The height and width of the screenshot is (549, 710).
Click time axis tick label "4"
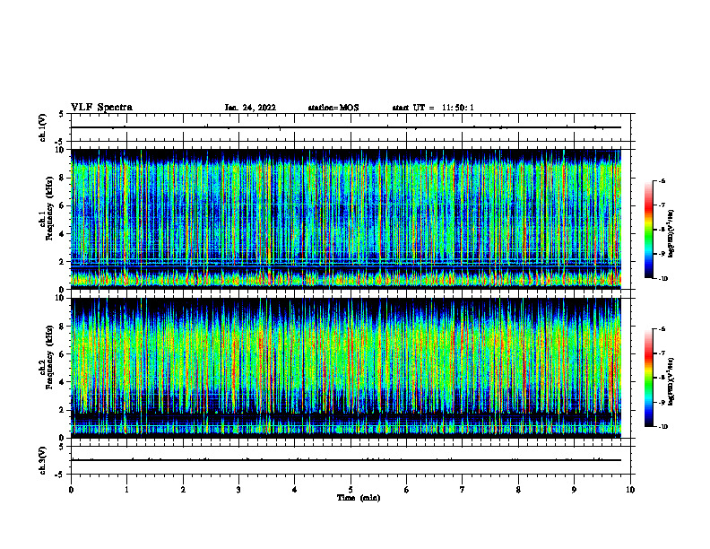(295, 490)
